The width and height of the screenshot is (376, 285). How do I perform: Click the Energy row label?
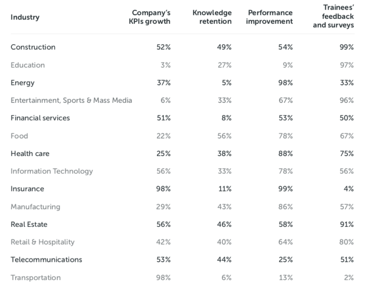pyautogui.click(x=23, y=83)
